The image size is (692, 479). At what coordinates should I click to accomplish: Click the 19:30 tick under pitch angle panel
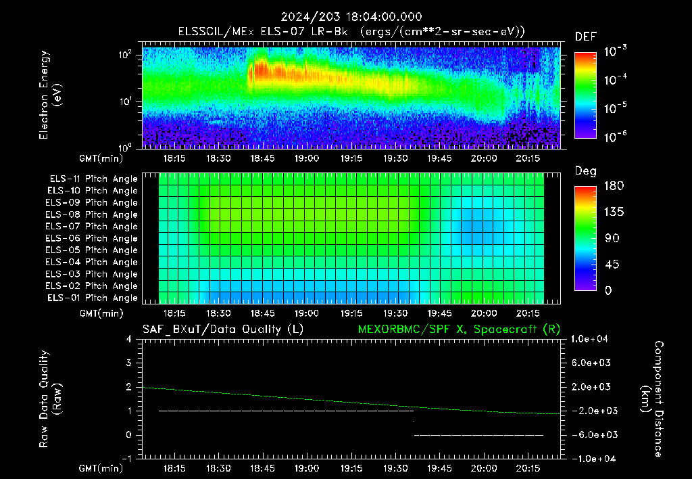pyautogui.click(x=395, y=314)
